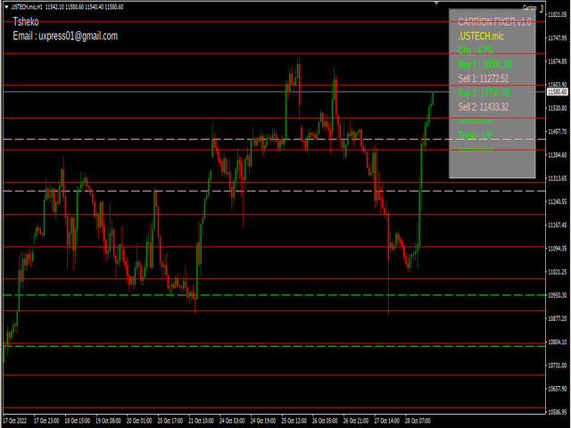This screenshot has height=428, width=571.
Task: Click the Buy 1 : 10950.89 line in panel
Action: pos(484,64)
